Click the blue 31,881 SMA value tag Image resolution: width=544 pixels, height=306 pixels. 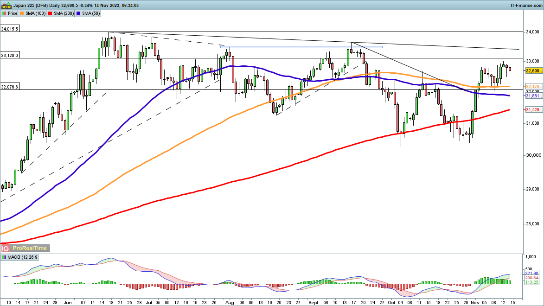pyautogui.click(x=534, y=96)
